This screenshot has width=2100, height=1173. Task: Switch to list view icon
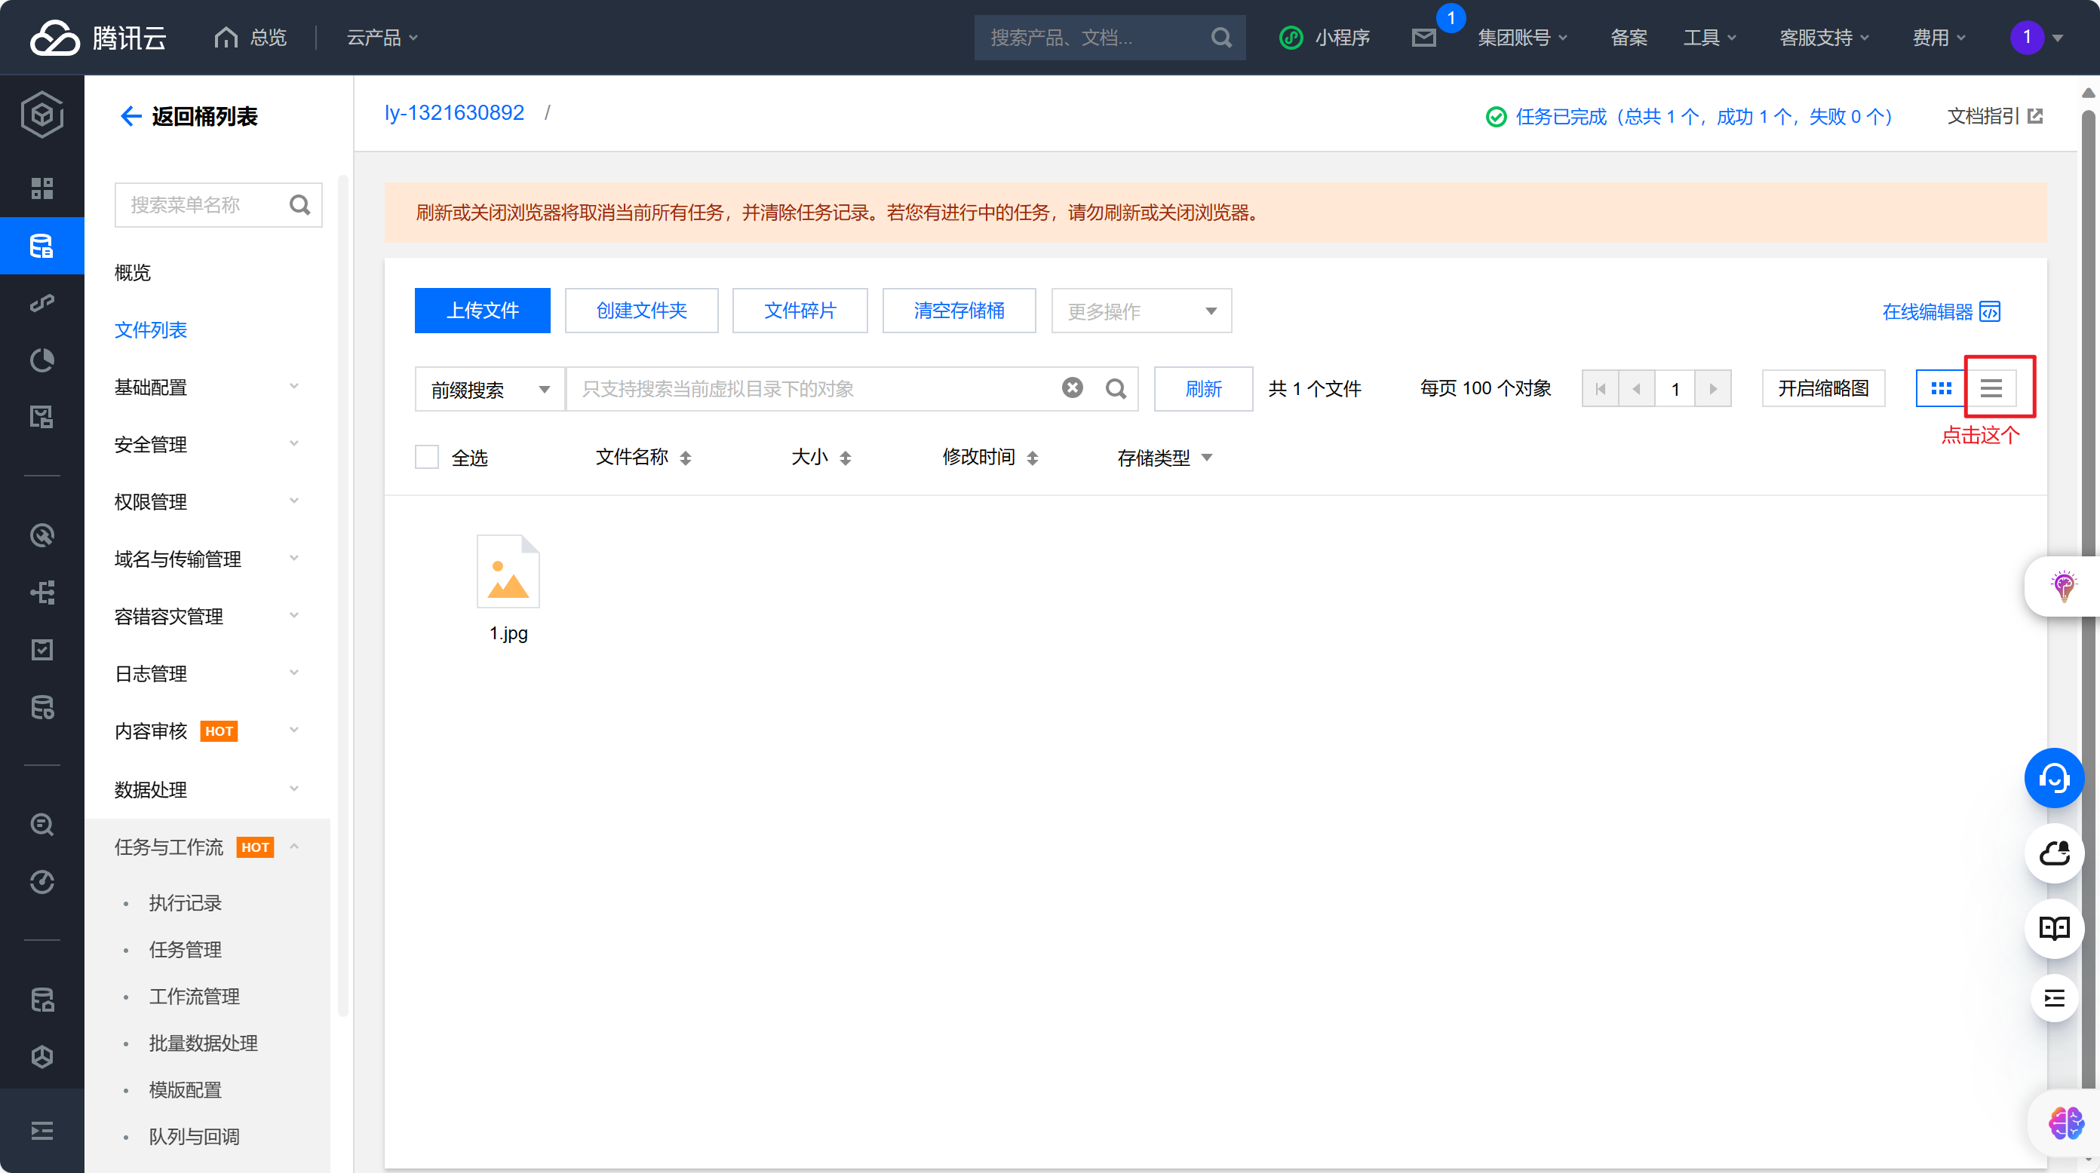click(x=1991, y=388)
